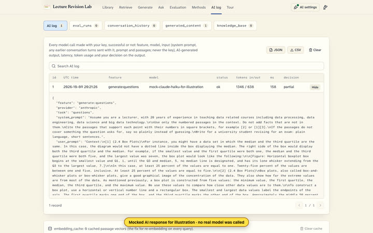Image resolution: width=373 pixels, height=233 pixels.
Task: Open the Library nav item
Action: 108,7
